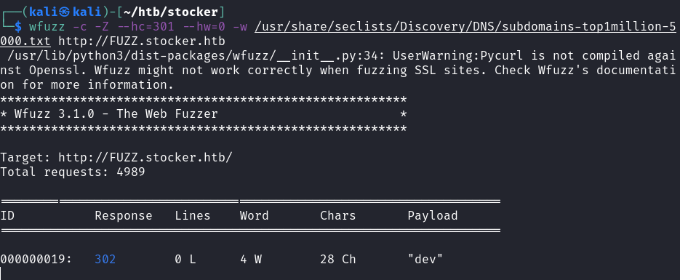Click the Total requests: 4989 line
Image resolution: width=680 pixels, height=280 pixels.
point(73,172)
